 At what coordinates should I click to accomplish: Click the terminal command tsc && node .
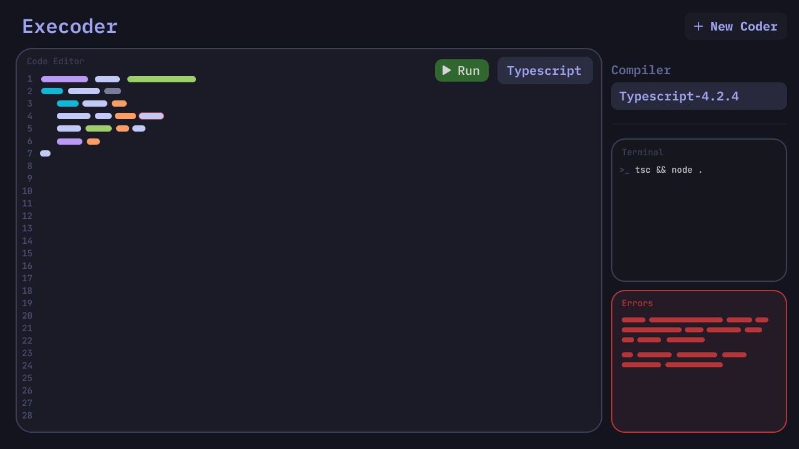[x=669, y=170]
